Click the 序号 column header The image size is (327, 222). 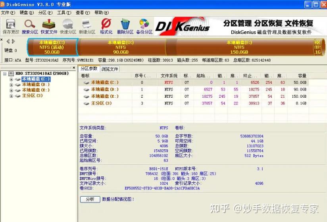click(144, 75)
